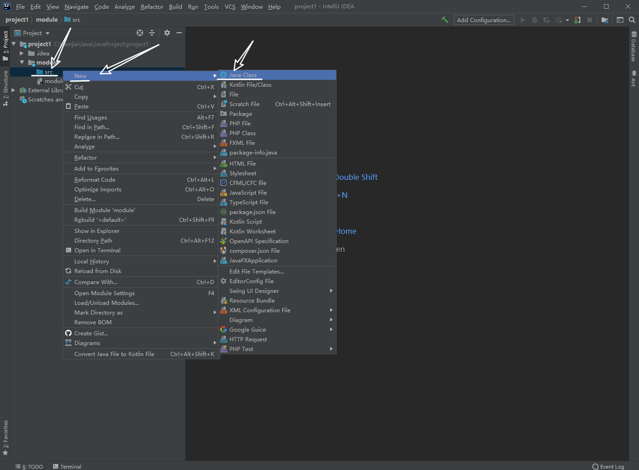Choose Java Class from New submenu

click(x=277, y=75)
